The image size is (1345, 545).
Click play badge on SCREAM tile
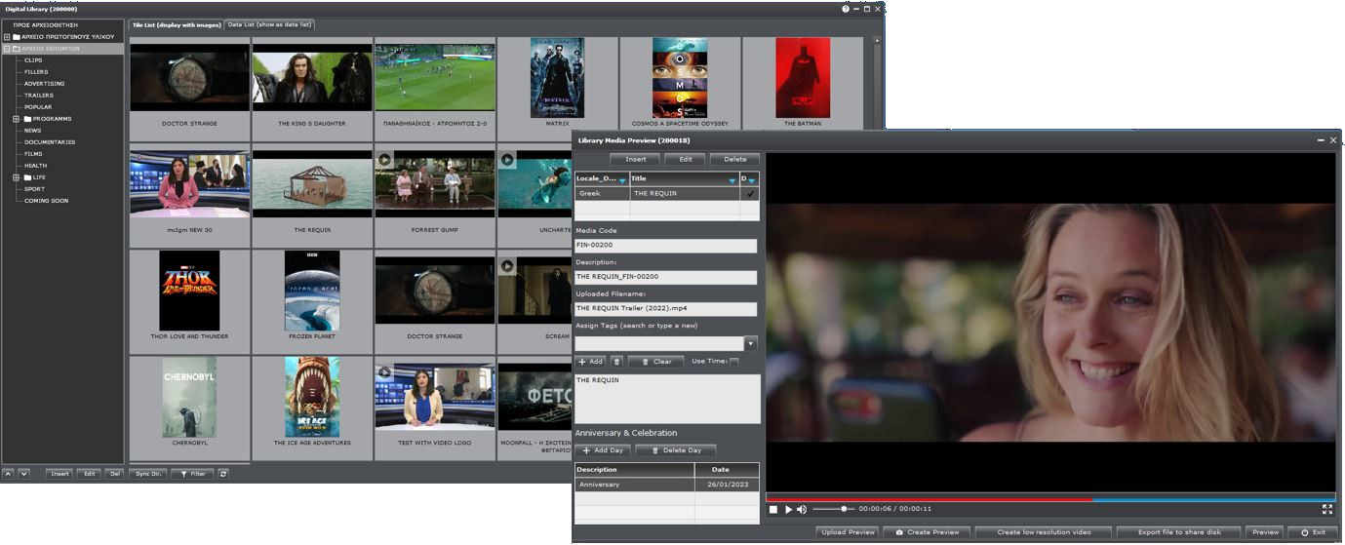[x=508, y=266]
